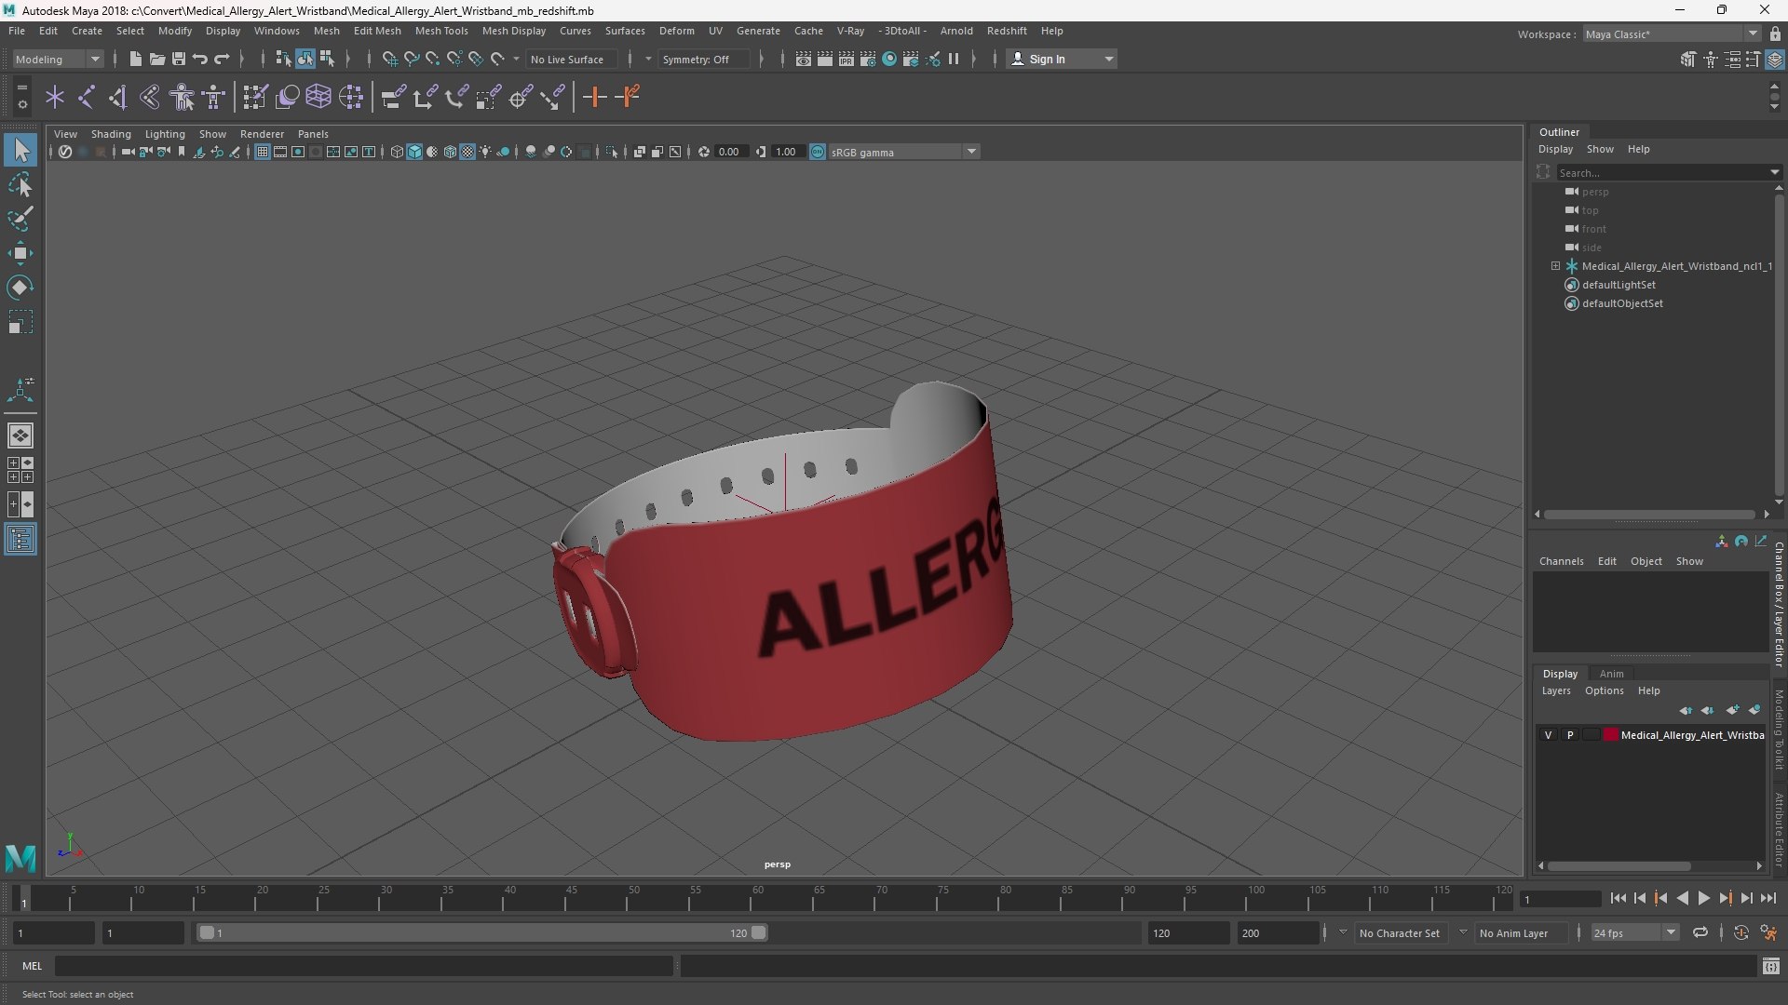This screenshot has width=1788, height=1005.
Task: Click No Character Set button
Action: click(1399, 932)
